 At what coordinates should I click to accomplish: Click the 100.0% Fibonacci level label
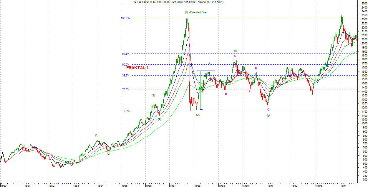tap(125, 18)
